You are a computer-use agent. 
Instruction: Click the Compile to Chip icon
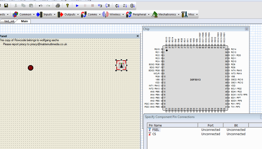133,6
